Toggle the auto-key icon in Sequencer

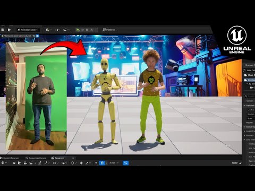[81, 163]
